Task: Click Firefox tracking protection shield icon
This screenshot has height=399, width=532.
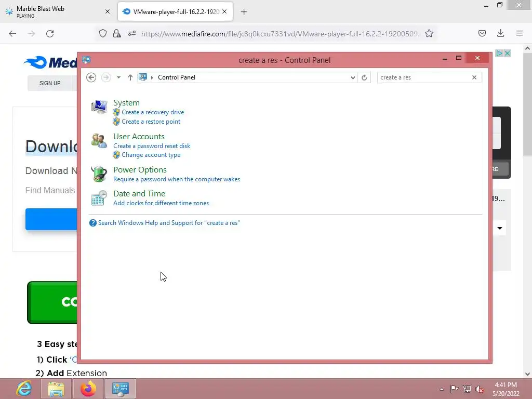Action: click(x=103, y=33)
